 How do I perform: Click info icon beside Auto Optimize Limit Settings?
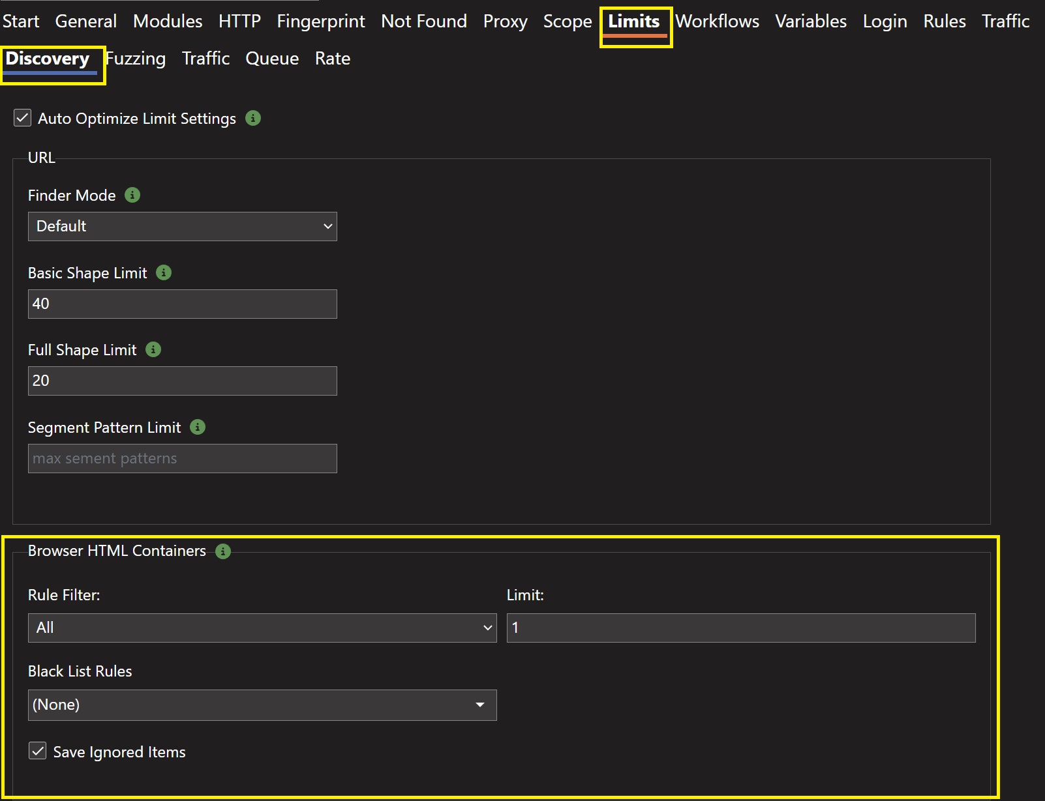pos(253,118)
